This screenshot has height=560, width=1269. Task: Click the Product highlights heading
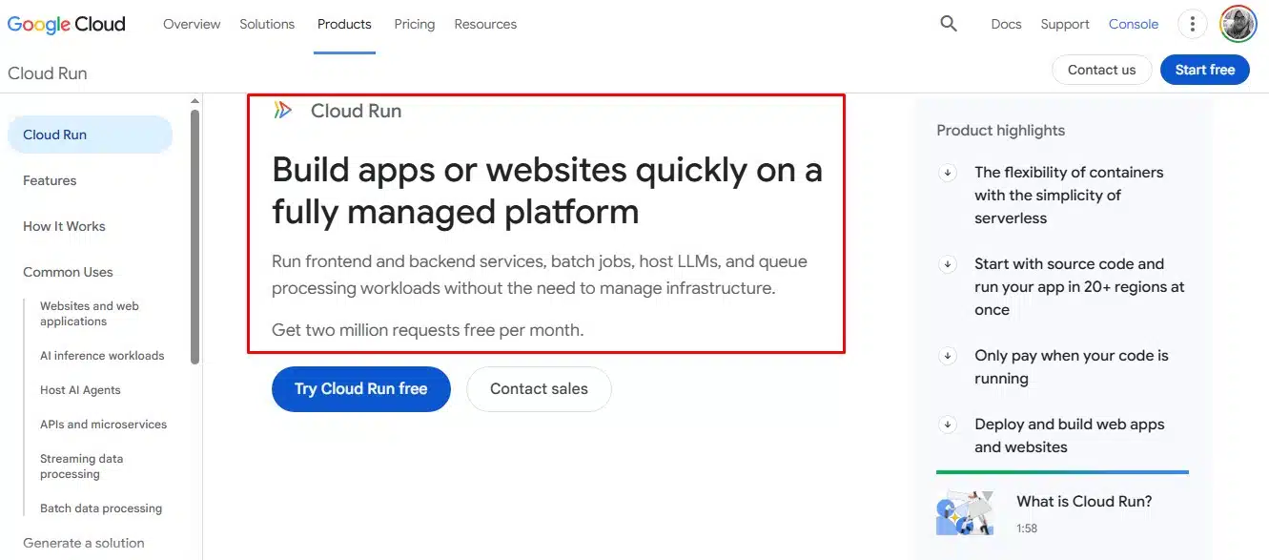click(x=1000, y=131)
